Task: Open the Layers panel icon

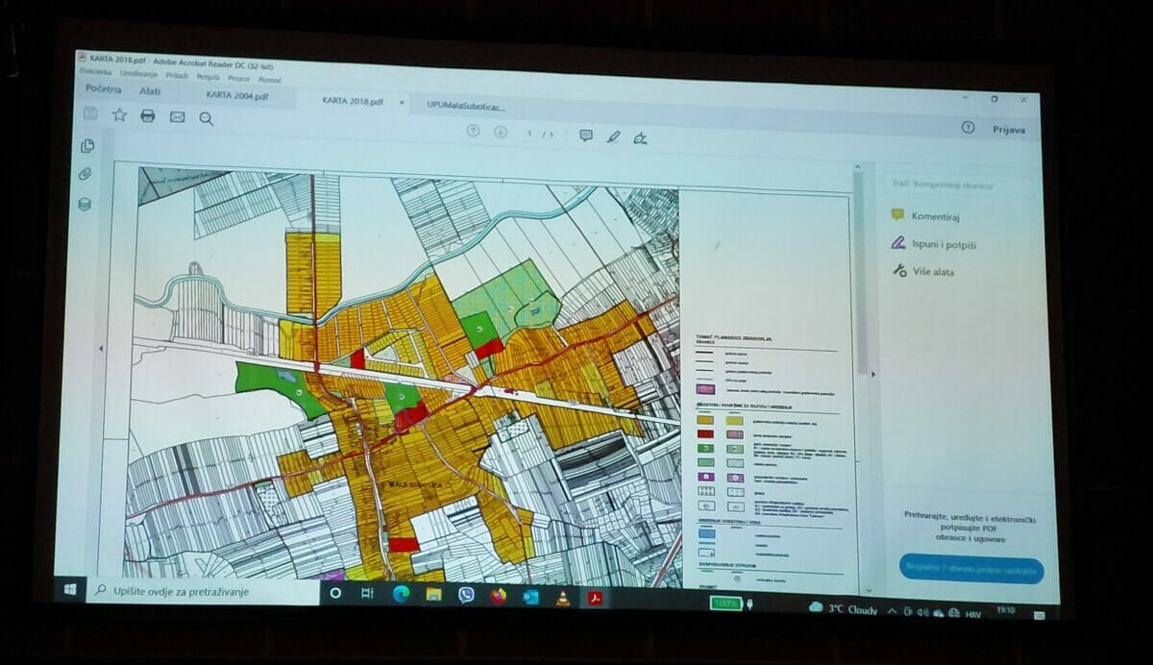Action: 85,204
